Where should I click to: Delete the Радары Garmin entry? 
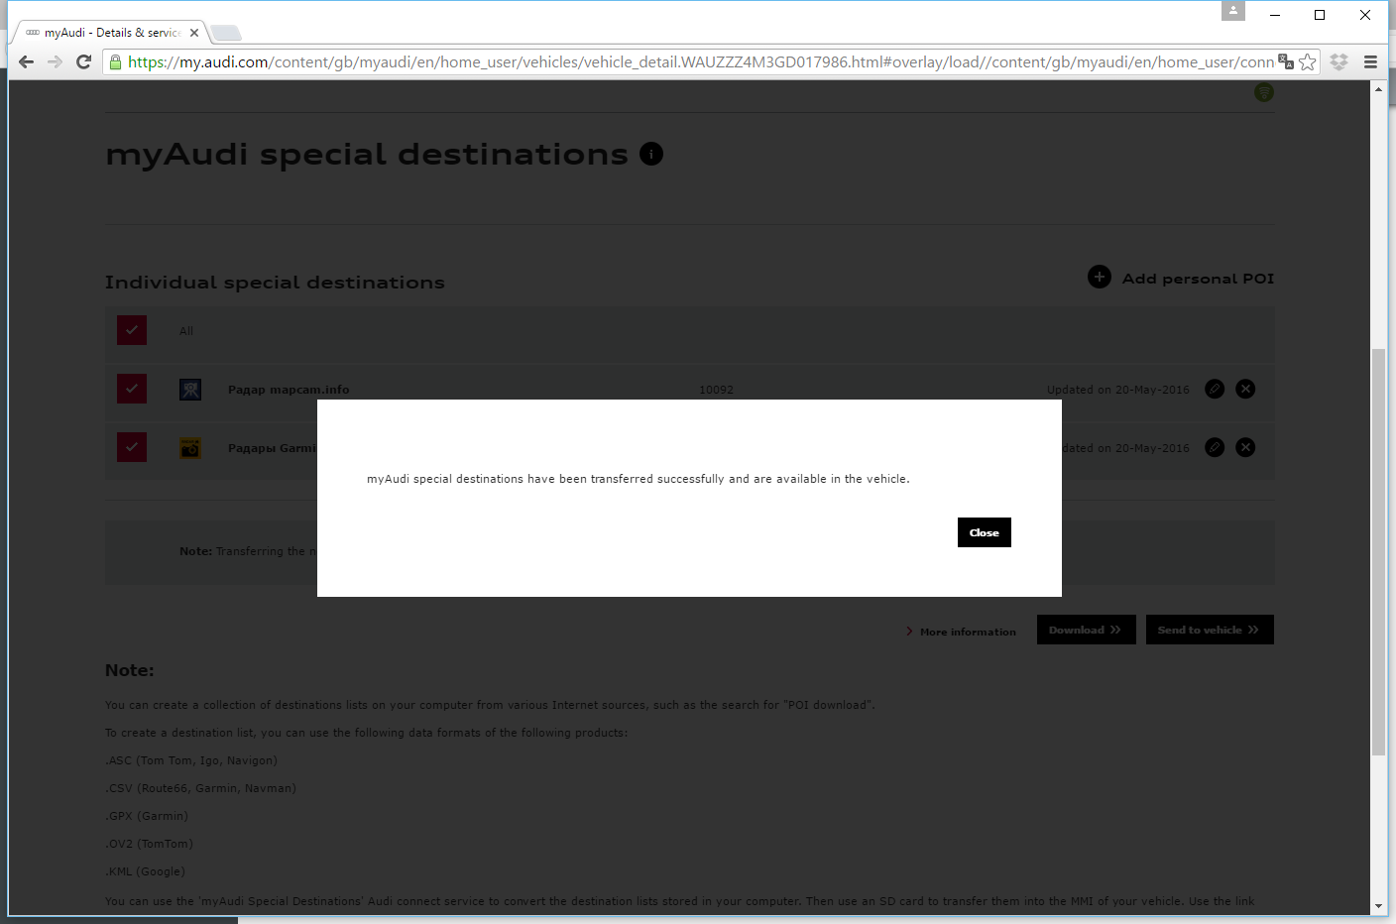pos(1246,447)
